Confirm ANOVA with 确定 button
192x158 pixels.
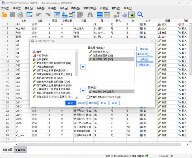[x=70, y=103]
